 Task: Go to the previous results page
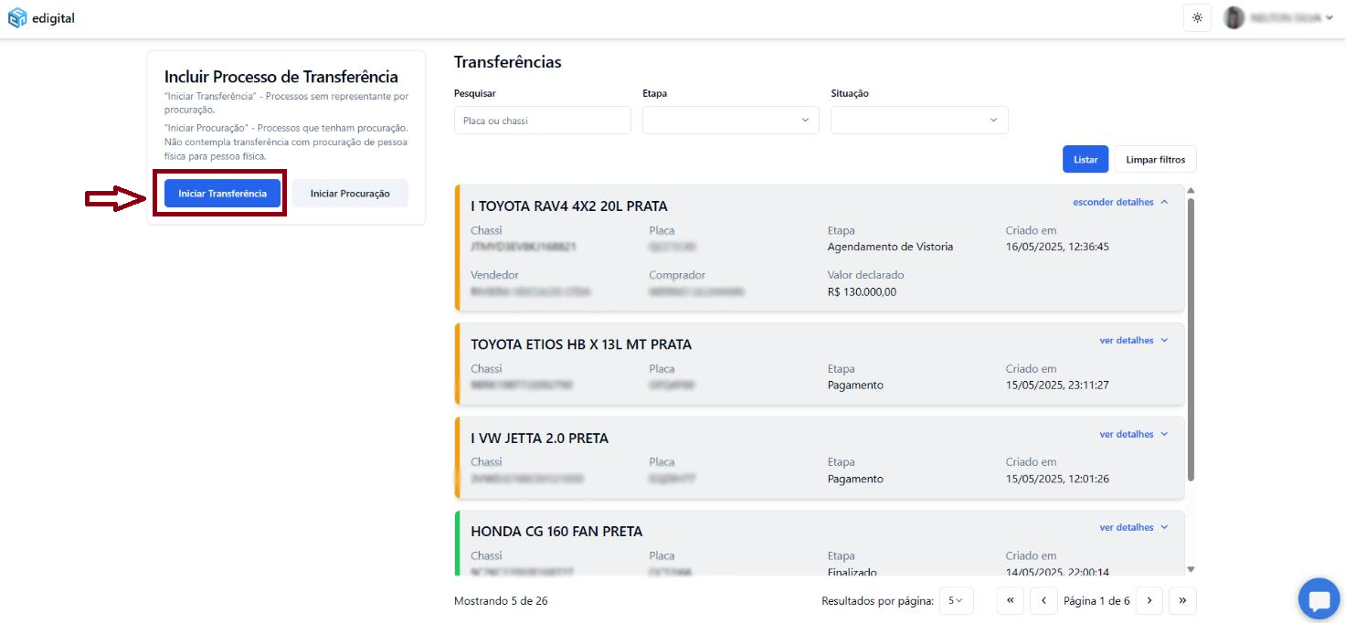1043,601
